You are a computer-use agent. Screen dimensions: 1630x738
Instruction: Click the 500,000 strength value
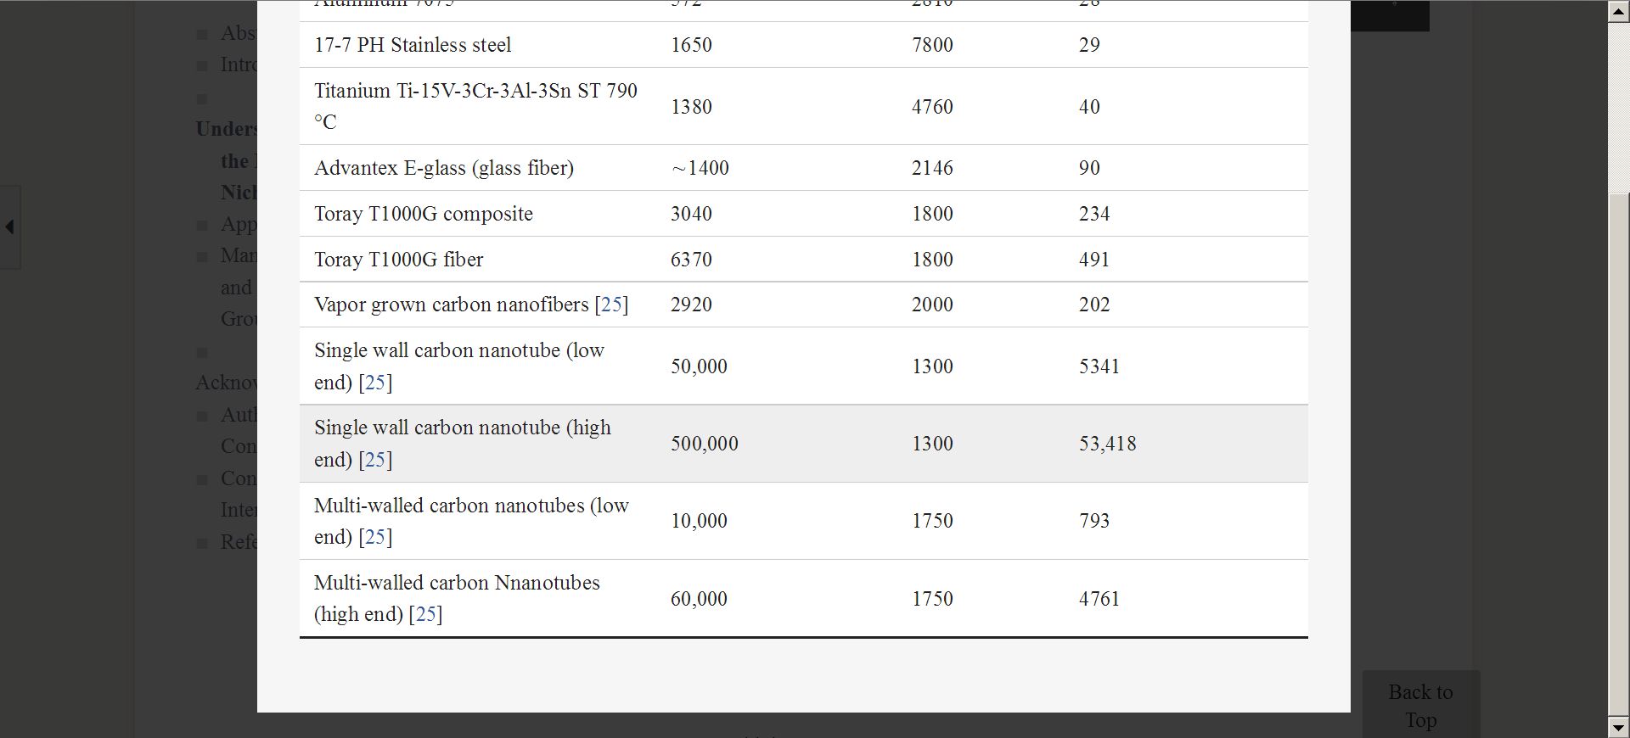tap(704, 444)
